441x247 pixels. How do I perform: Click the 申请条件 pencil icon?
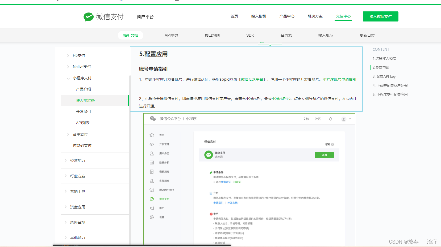tap(211, 172)
